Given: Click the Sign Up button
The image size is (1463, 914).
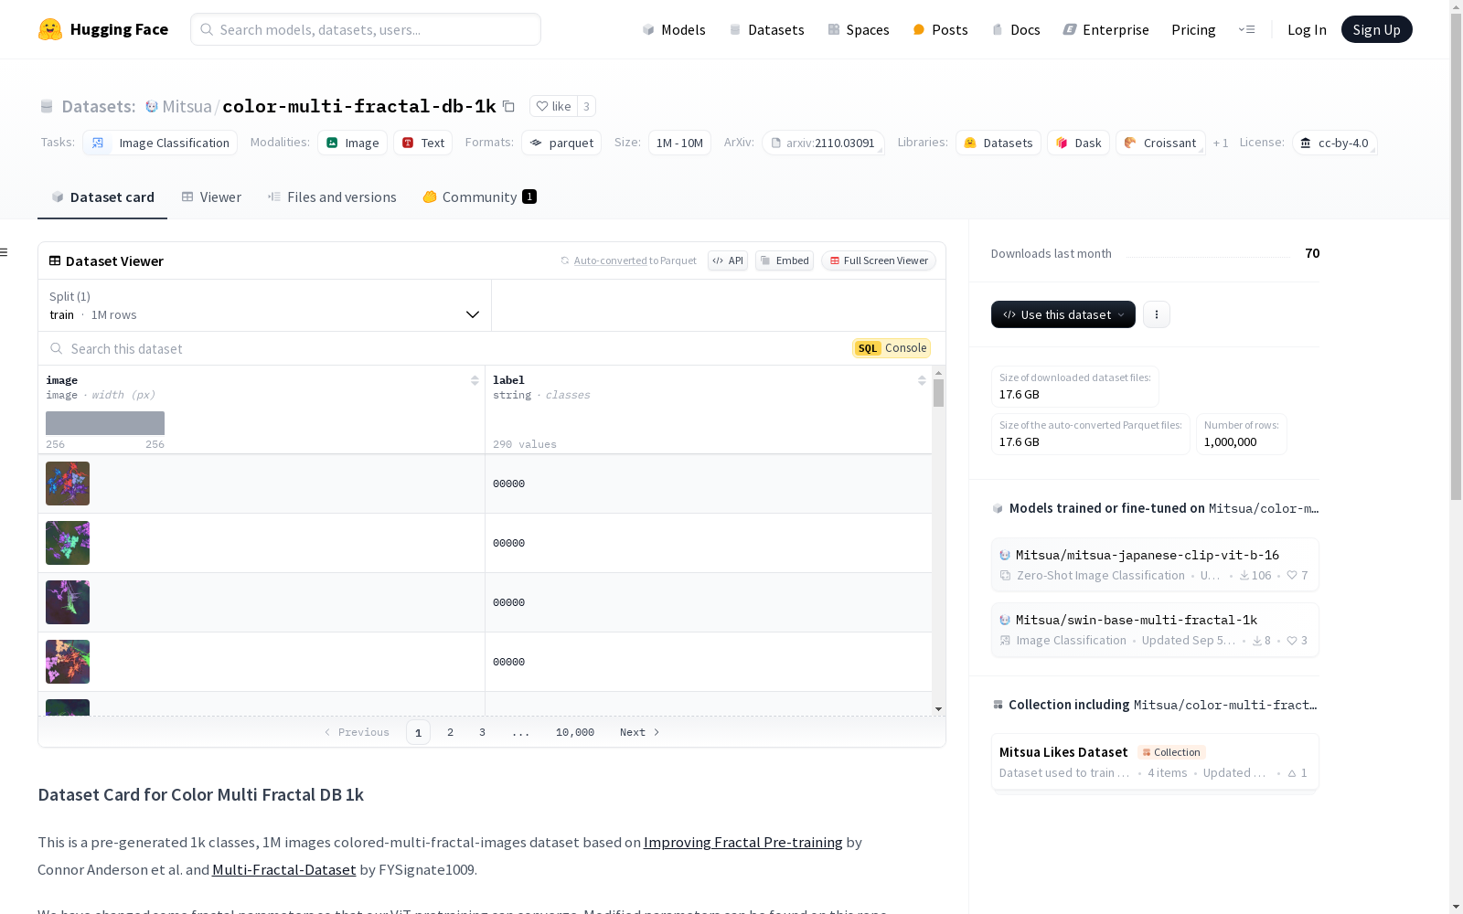Looking at the screenshot, I should click(x=1376, y=29).
